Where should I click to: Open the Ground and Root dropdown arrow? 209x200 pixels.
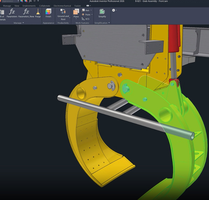[x=70, y=18]
